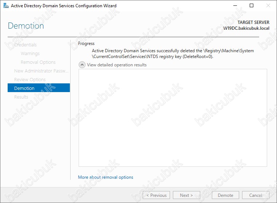Open the Results step in the sidebar
This screenshot has width=277, height=203.
[x=21, y=97]
